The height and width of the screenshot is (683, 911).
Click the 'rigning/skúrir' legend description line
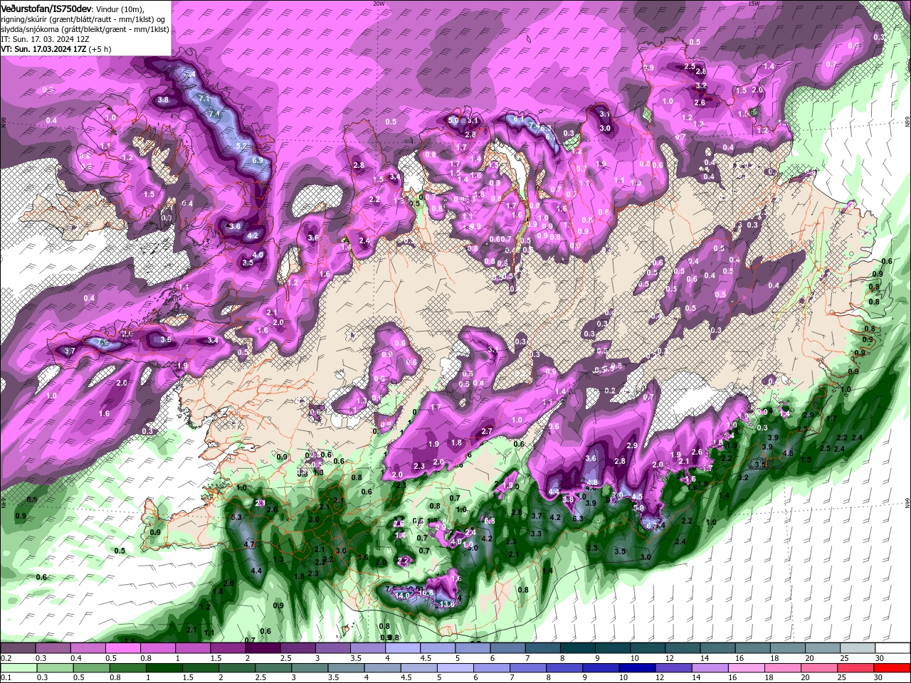83,19
